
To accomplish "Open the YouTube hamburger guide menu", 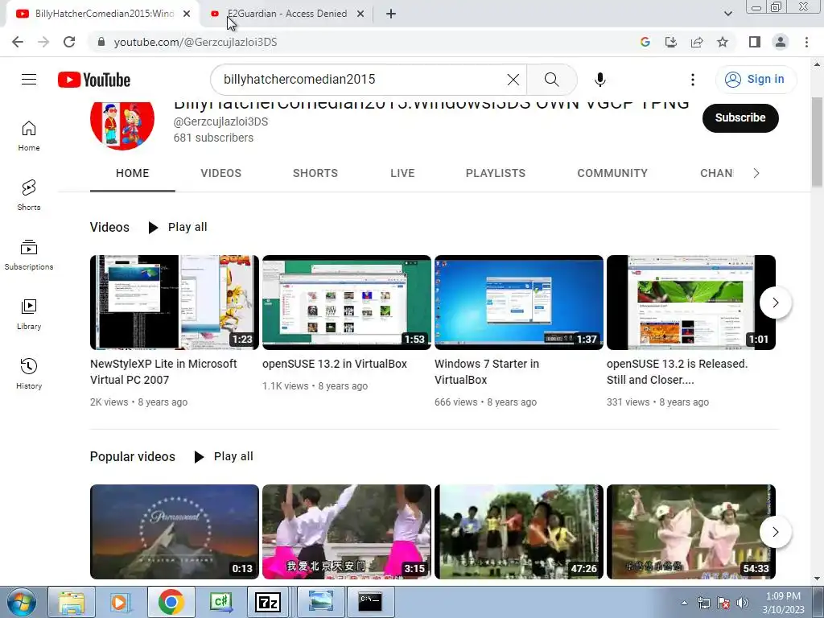I will 29,80.
